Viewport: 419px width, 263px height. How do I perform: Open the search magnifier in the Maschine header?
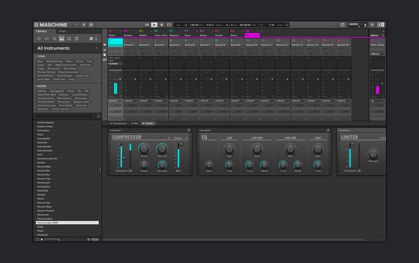[x=84, y=25]
